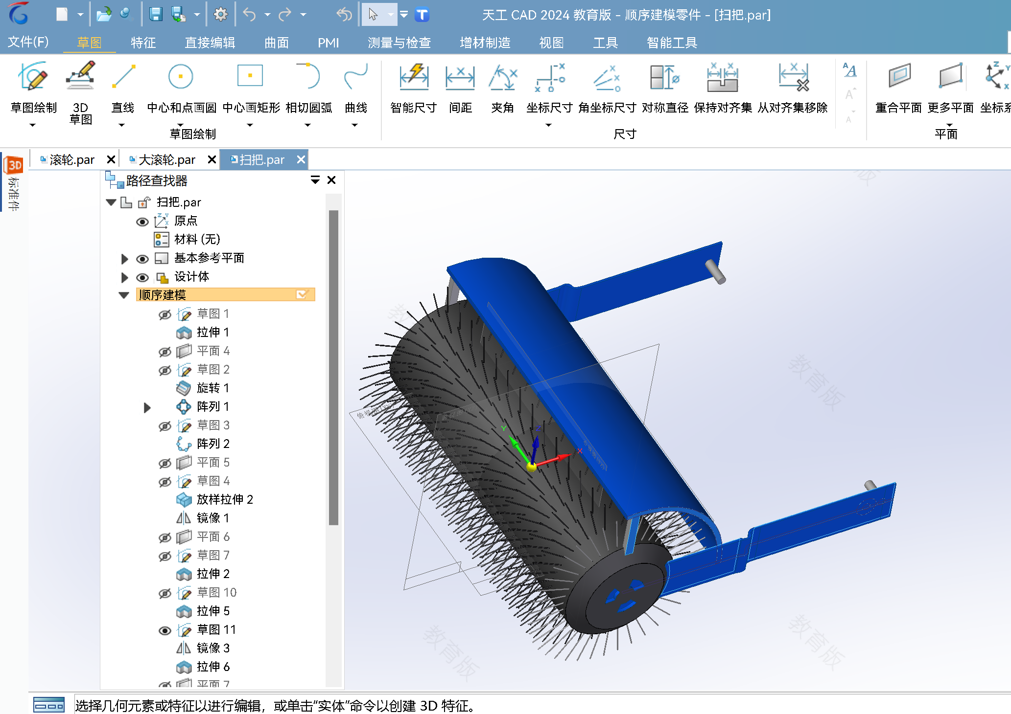Screen dimensions: 1011x714
Task: Click the Save icon in quick toolbar
Action: pos(156,15)
